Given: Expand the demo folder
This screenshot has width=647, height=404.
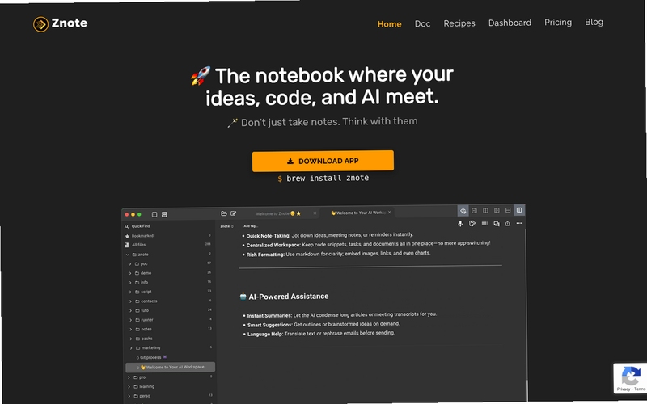Looking at the screenshot, I should coord(130,273).
